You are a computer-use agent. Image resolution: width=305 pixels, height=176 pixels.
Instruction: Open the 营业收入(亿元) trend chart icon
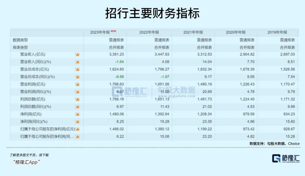click(x=77, y=54)
